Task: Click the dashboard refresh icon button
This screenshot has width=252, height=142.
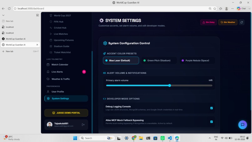Action: [x=242, y=22]
